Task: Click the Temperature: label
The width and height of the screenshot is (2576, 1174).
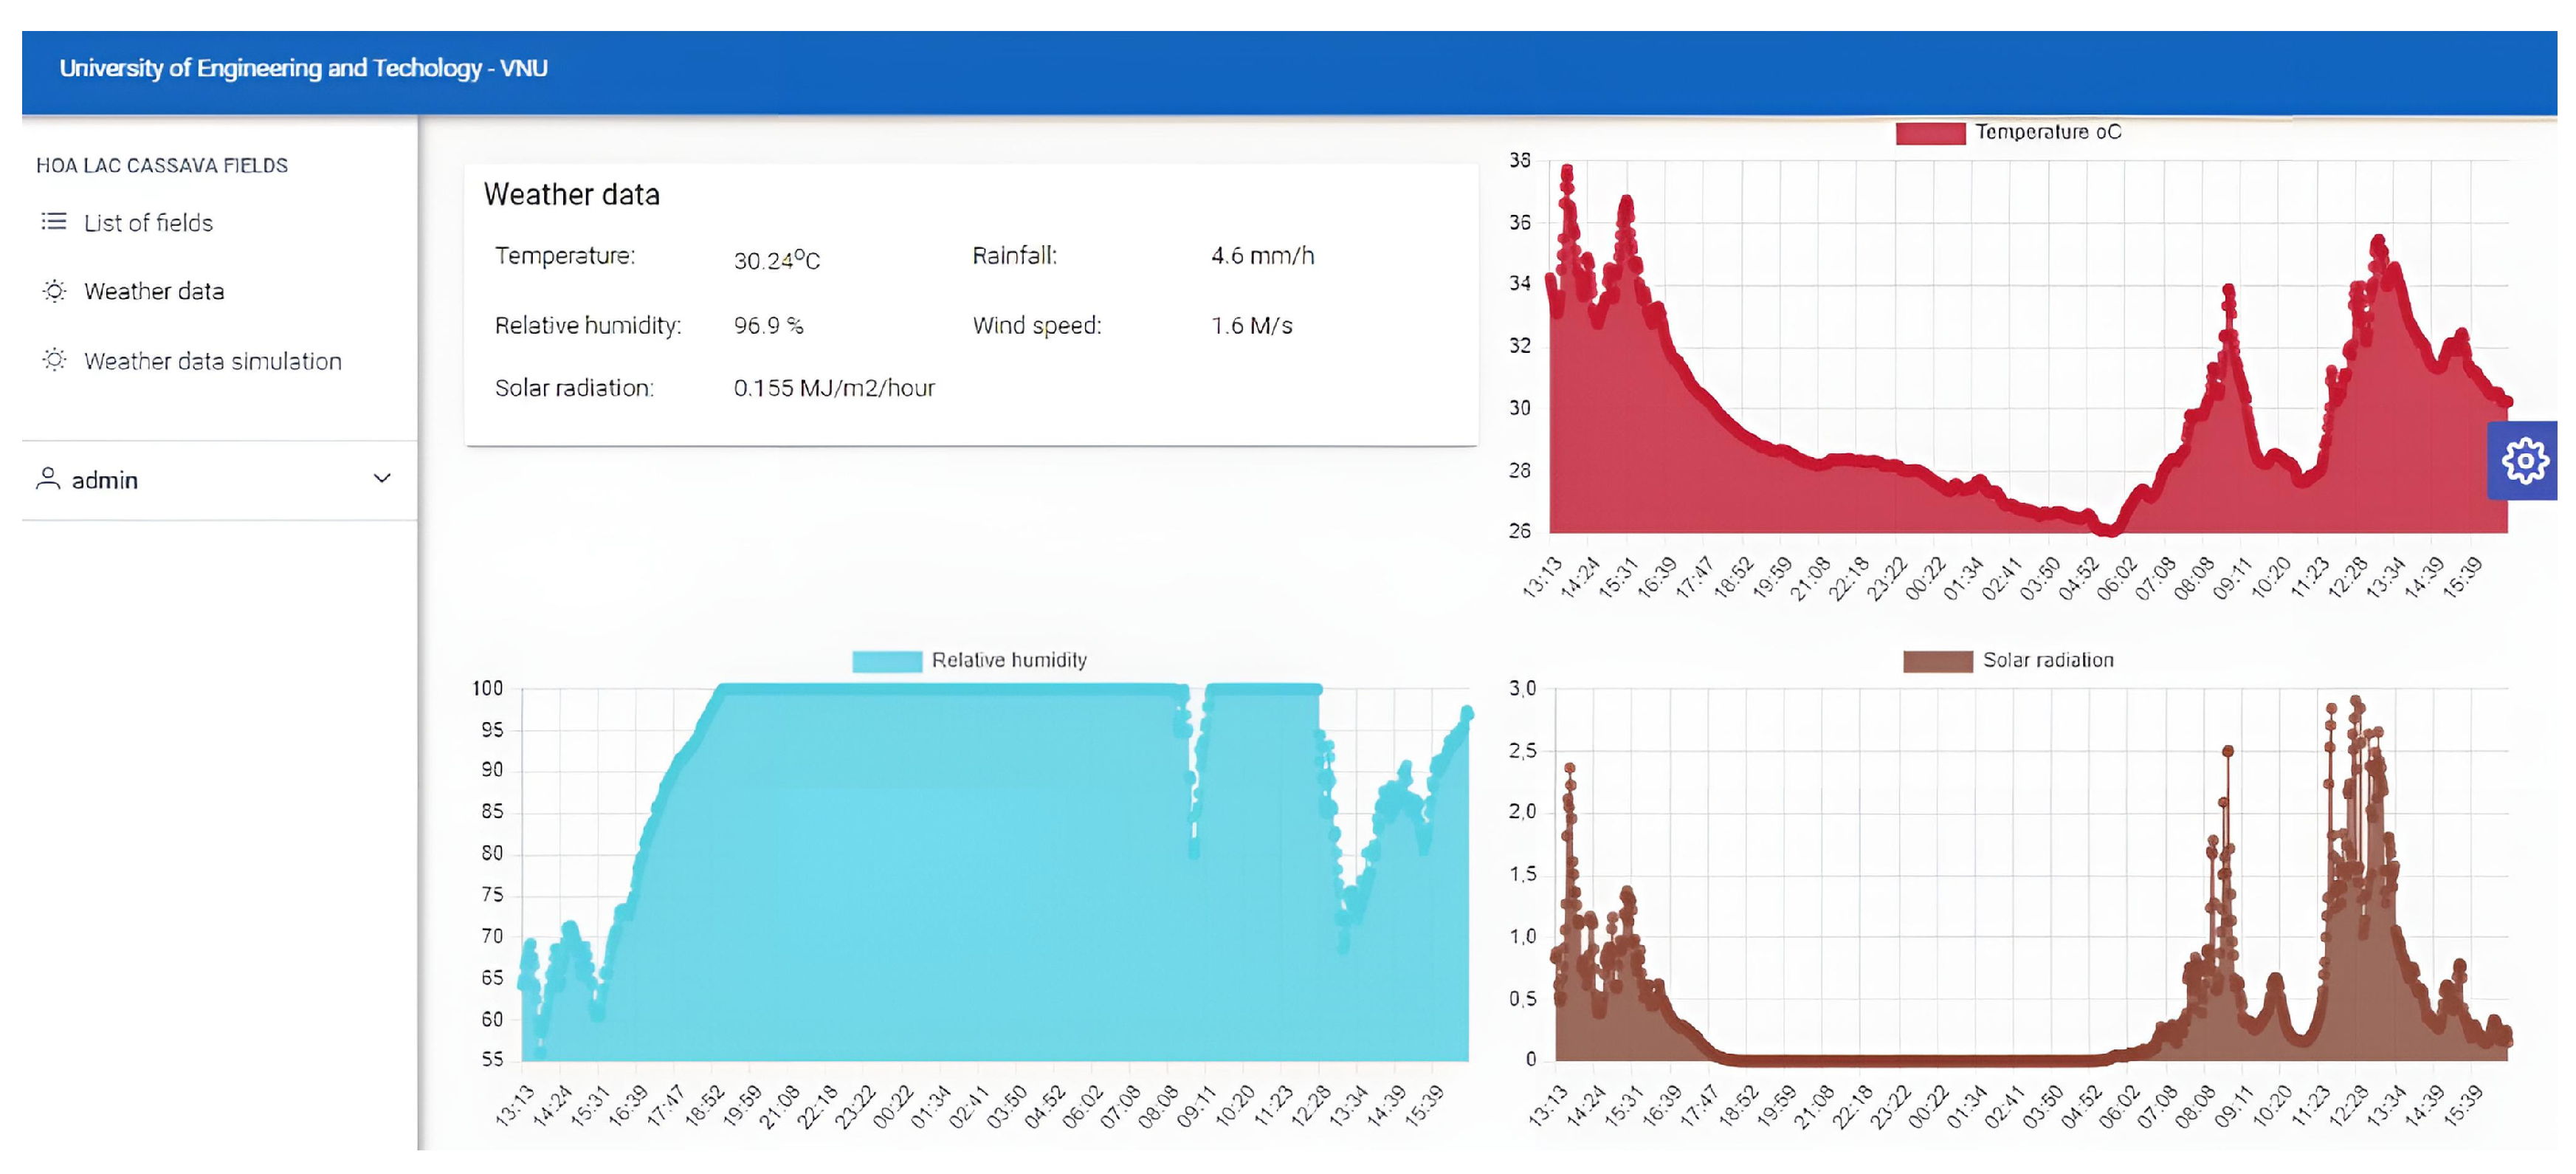Action: (x=564, y=256)
